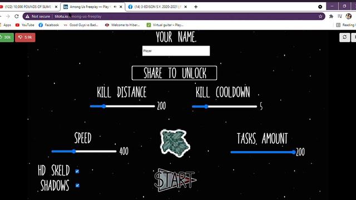Image resolution: width=356 pixels, height=200 pixels.
Task: Click the Not secure warning icon
Action: (27, 16)
